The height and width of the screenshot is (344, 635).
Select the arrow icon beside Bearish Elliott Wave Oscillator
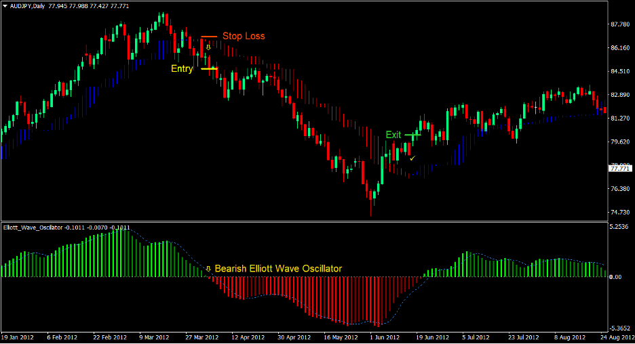(208, 268)
